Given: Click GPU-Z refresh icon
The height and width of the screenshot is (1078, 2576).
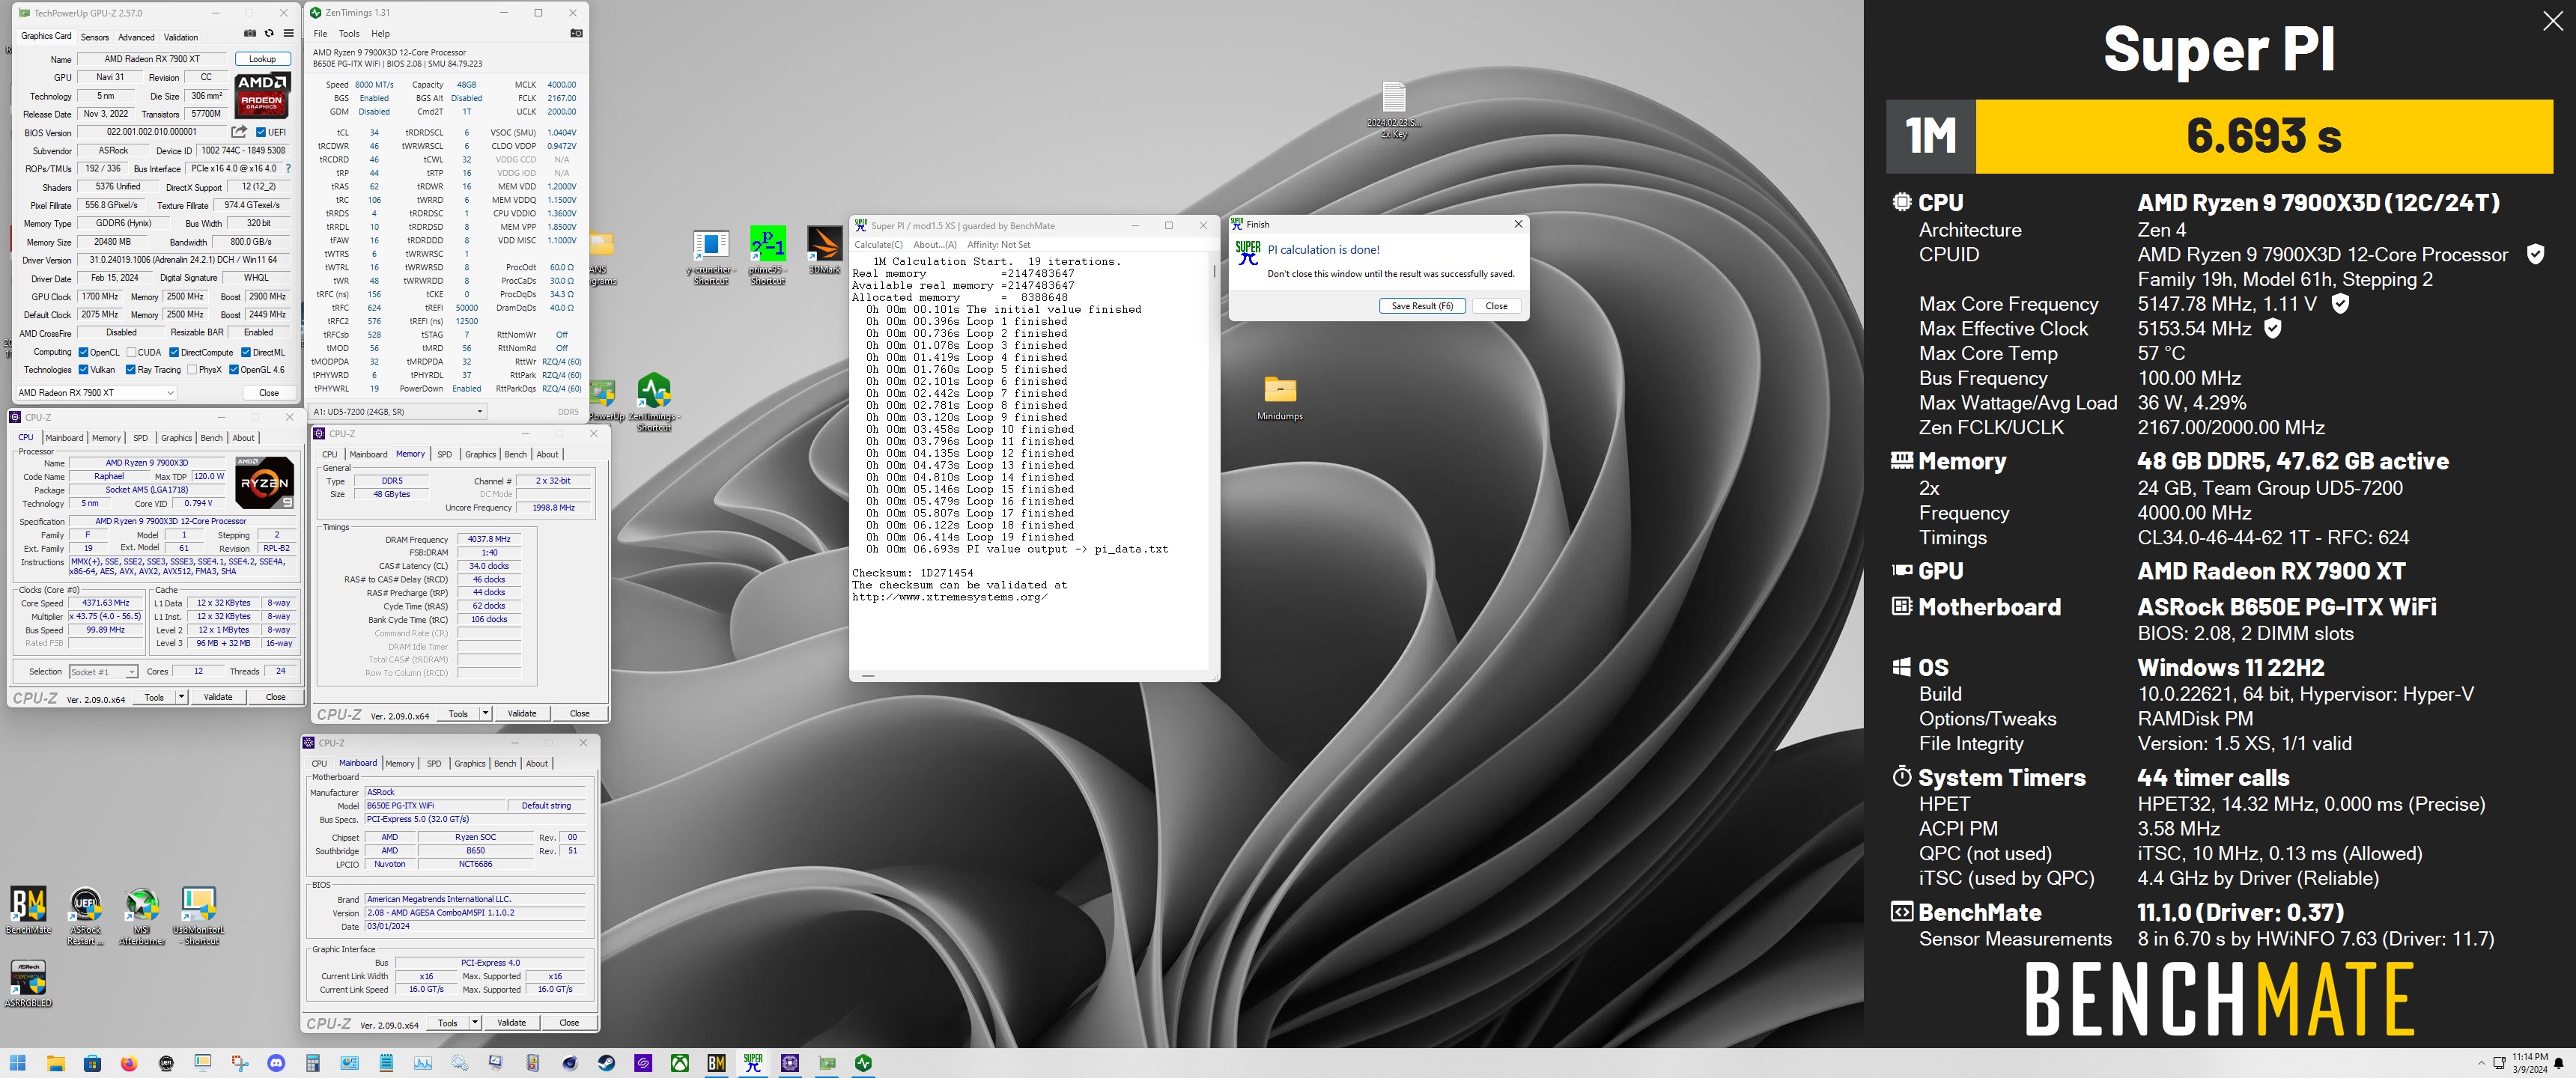Looking at the screenshot, I should (x=269, y=33).
